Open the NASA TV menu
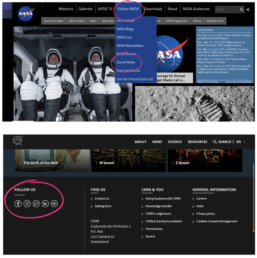257x258 pixels. [105, 9]
